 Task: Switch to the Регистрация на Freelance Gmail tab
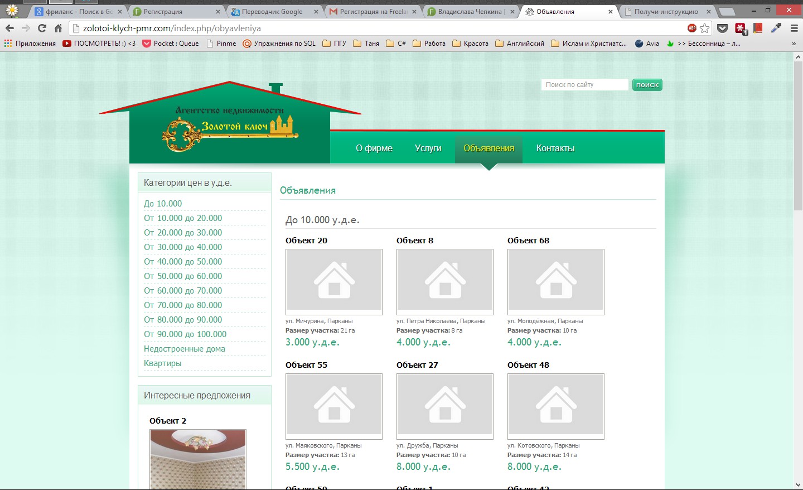373,11
